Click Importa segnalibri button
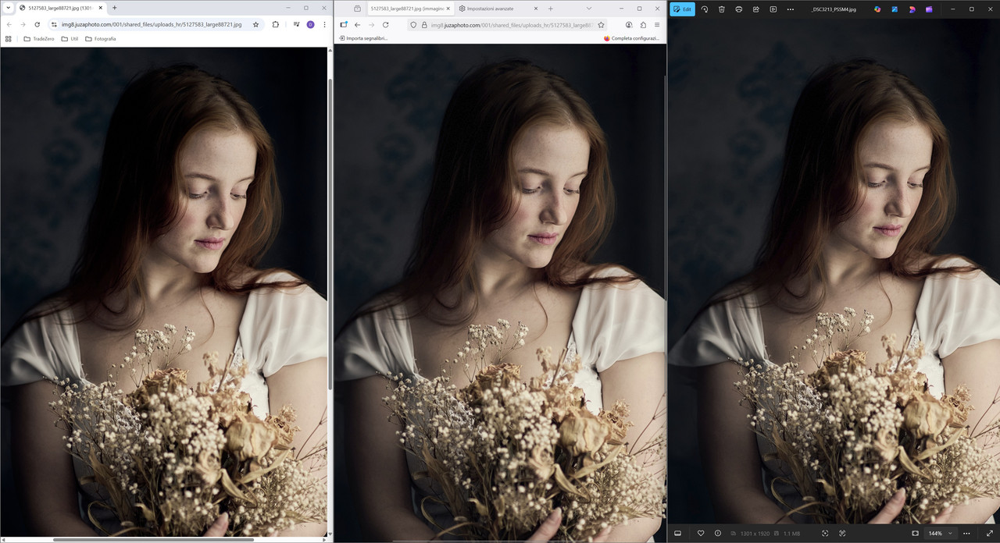The image size is (1000, 543). pos(363,37)
